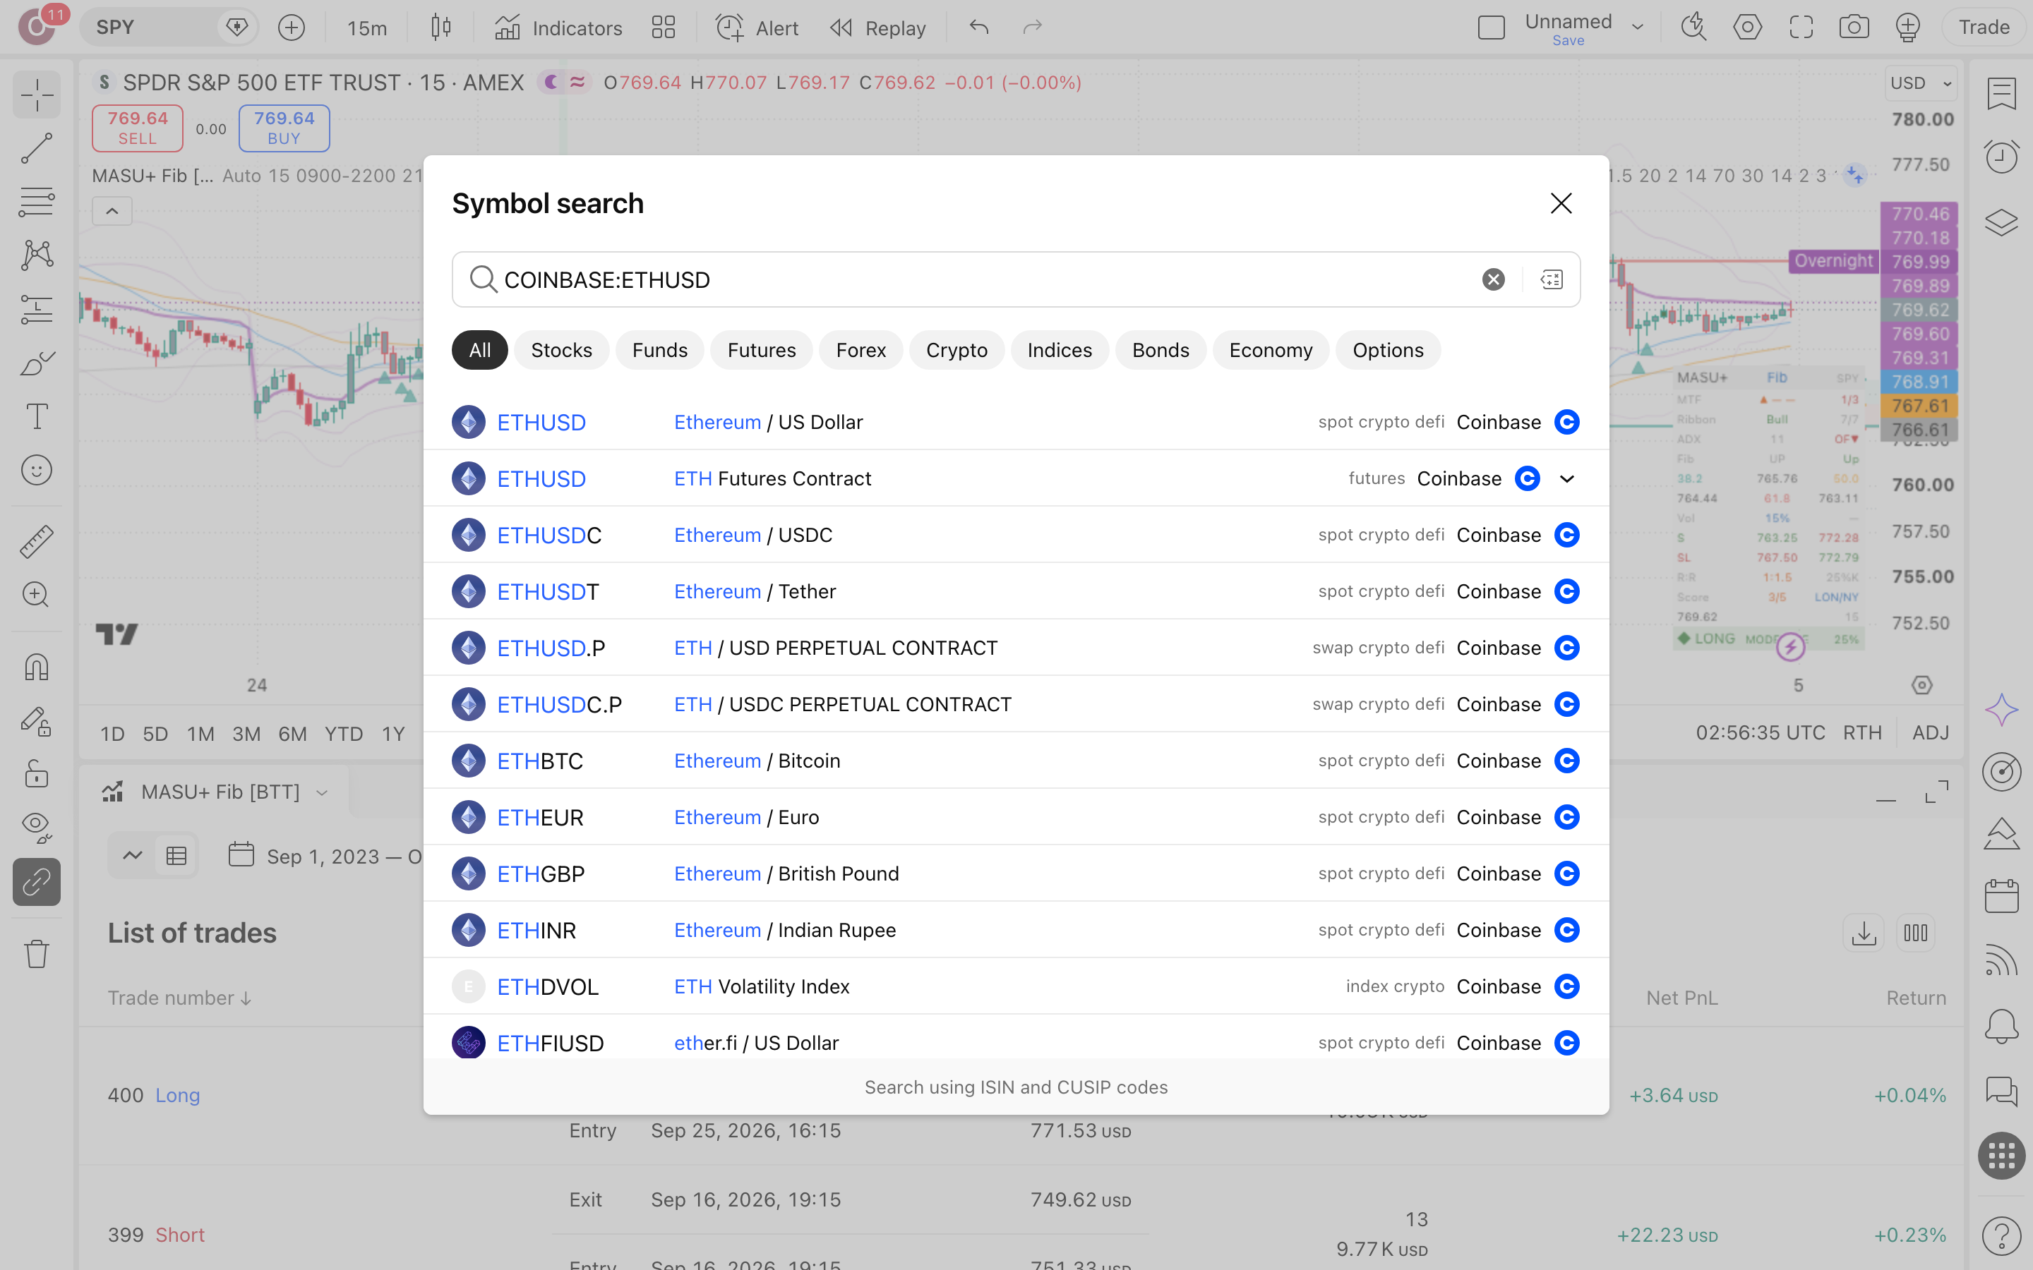Click the 769.64 BUY button
Screen dimensions: 2033x1270
pyautogui.click(x=284, y=128)
